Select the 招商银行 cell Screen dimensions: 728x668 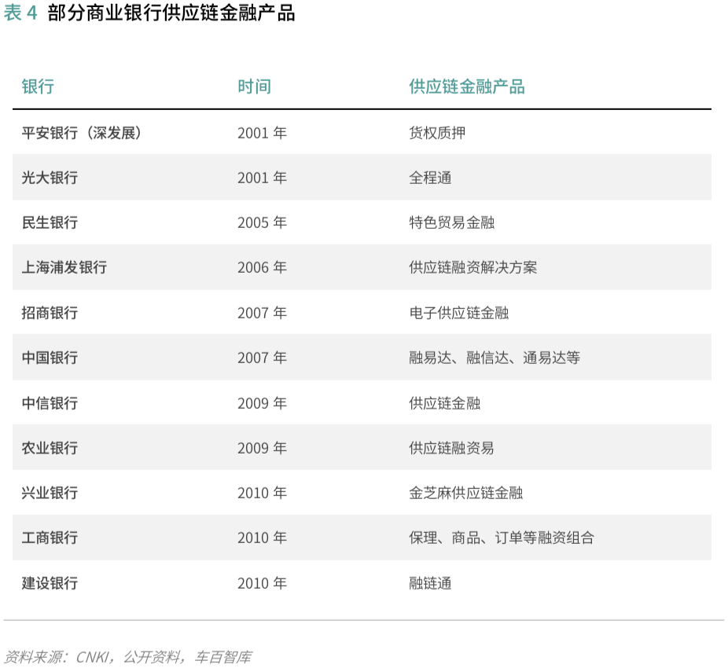[x=50, y=314]
